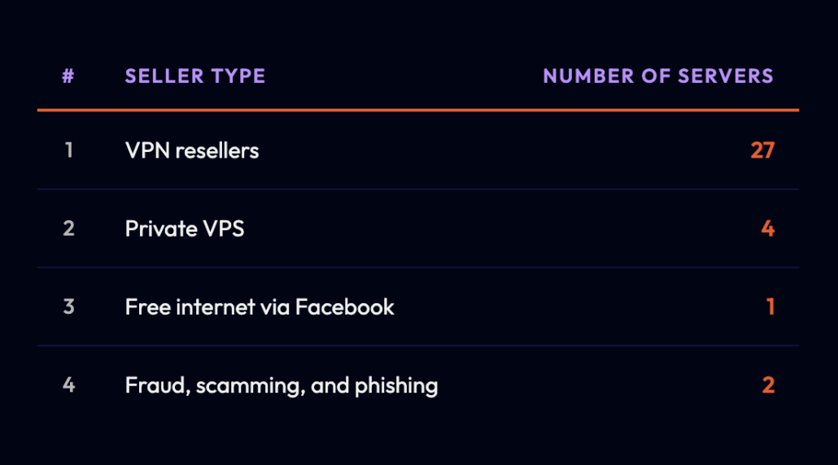Select the VPN resellers row label
This screenshot has height=465, width=838.
point(192,150)
